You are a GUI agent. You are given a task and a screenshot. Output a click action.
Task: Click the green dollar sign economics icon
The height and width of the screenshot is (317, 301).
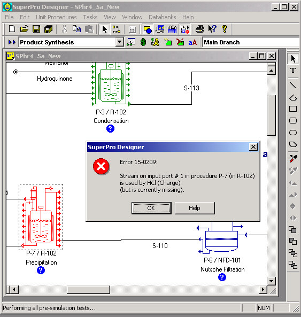click(x=143, y=42)
